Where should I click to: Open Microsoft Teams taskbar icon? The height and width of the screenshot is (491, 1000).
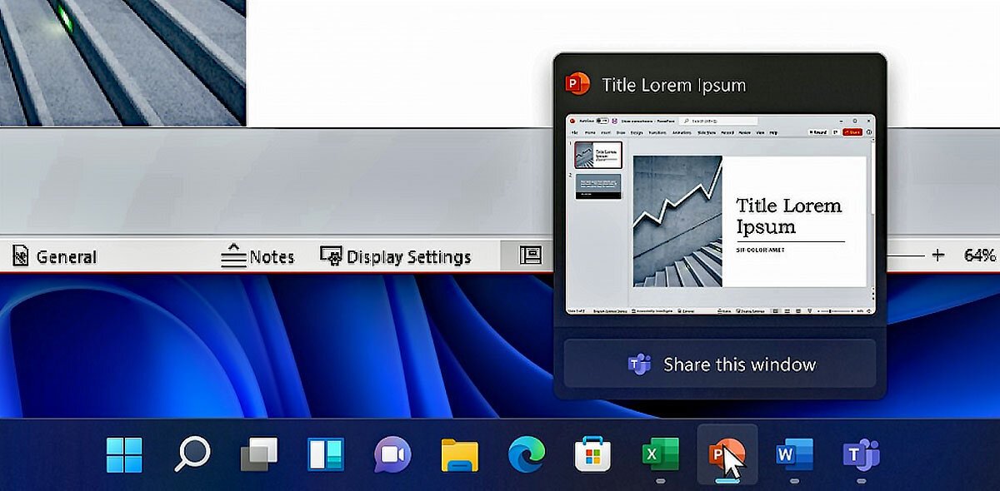(x=861, y=455)
